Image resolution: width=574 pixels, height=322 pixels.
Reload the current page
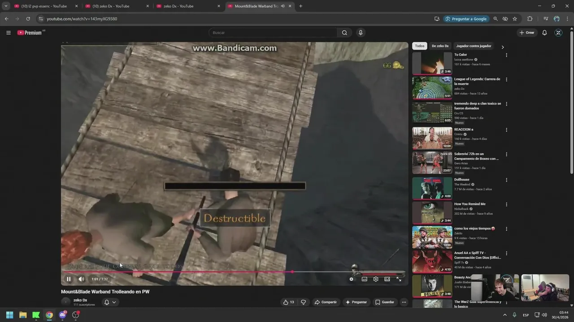click(28, 19)
